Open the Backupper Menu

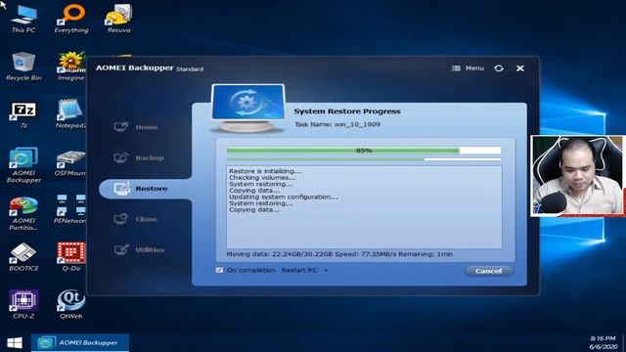pyautogui.click(x=468, y=68)
